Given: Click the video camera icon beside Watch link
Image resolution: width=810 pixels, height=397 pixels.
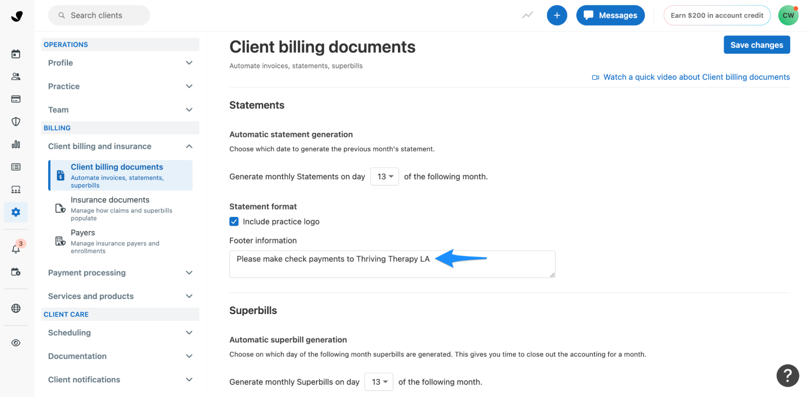Looking at the screenshot, I should (x=595, y=77).
